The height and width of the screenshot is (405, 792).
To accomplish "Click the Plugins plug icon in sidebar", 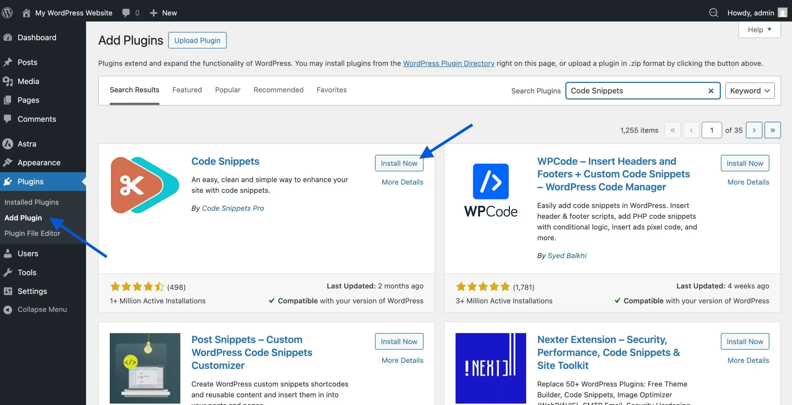I will 8,181.
